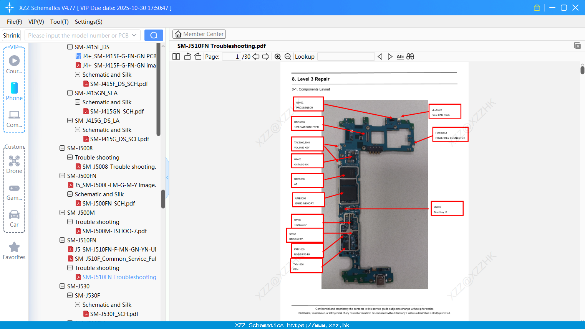Rotate page counterclockwise
Image resolution: width=585 pixels, height=329 pixels.
pyautogui.click(x=187, y=57)
